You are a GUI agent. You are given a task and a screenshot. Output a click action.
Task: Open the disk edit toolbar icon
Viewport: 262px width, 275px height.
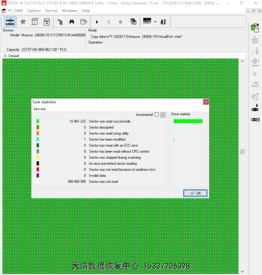tap(83, 22)
